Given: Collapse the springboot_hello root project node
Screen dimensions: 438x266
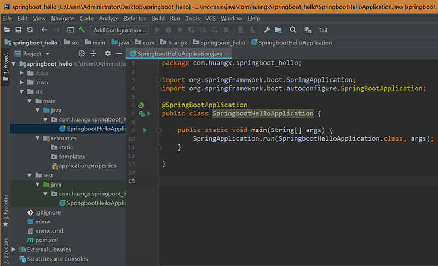Looking at the screenshot, I should click(13, 63).
